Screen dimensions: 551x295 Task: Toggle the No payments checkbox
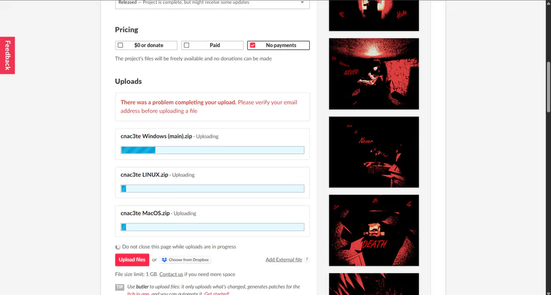(x=253, y=45)
